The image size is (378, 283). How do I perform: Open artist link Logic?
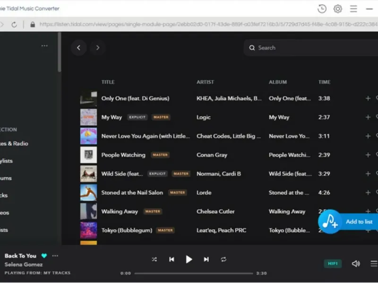point(204,117)
